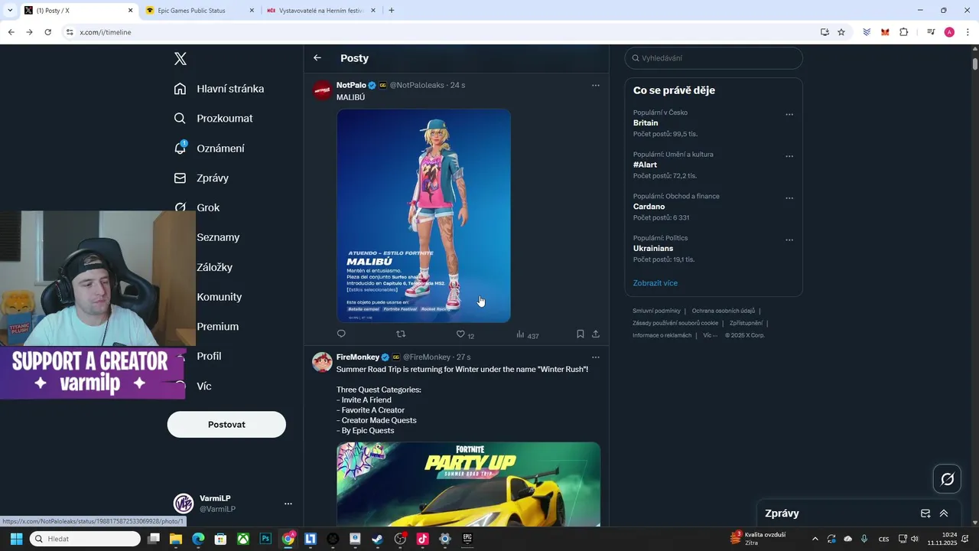This screenshot has width=979, height=551.
Task: Open #Alart trending topic
Action: point(645,165)
